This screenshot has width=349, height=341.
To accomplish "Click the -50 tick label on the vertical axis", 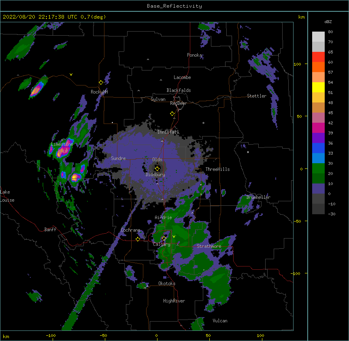I will click(x=297, y=221).
